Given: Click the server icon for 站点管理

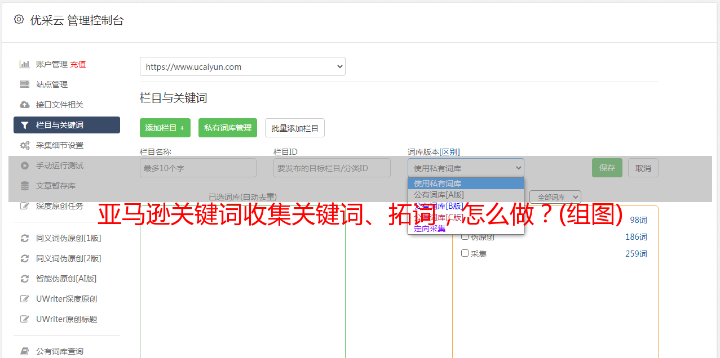Looking at the screenshot, I should click(24, 84).
